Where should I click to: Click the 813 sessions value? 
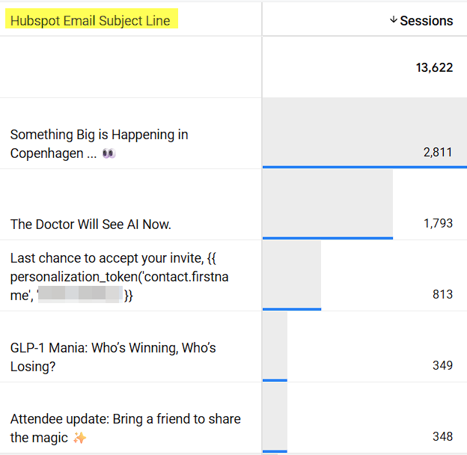(x=442, y=295)
